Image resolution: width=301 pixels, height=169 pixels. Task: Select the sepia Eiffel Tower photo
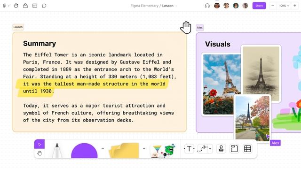point(261,74)
